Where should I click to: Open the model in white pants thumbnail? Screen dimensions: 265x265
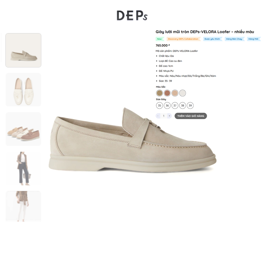(x=23, y=206)
